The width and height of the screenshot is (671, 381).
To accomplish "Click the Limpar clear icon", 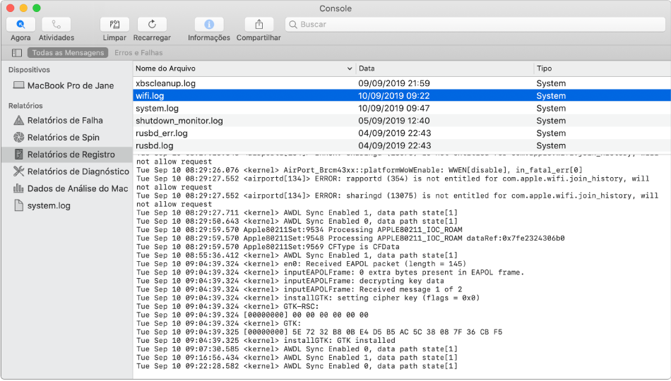I will (114, 25).
